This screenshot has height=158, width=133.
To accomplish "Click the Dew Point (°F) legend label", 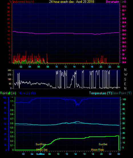I will 122,93.
